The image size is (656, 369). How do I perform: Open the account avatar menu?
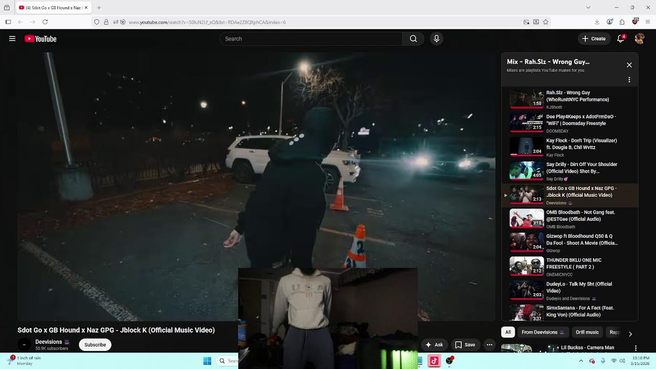pos(640,38)
